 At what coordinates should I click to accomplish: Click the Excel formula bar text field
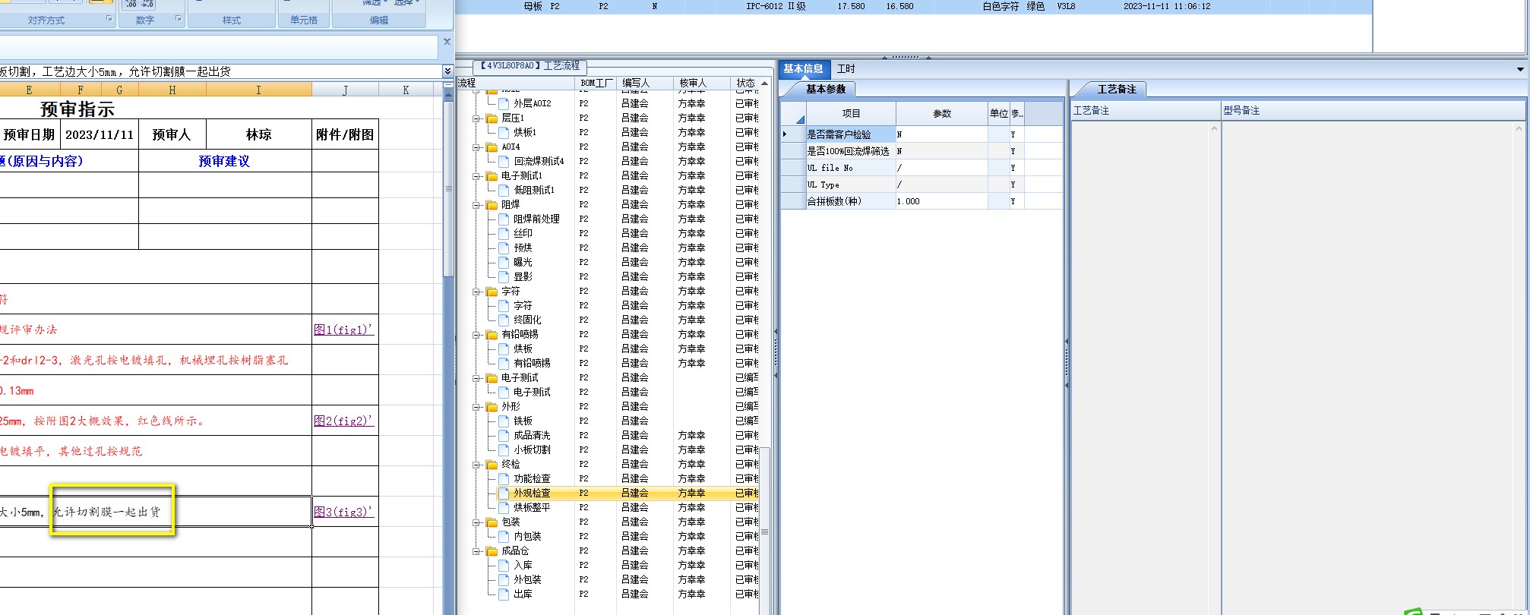pos(220,71)
